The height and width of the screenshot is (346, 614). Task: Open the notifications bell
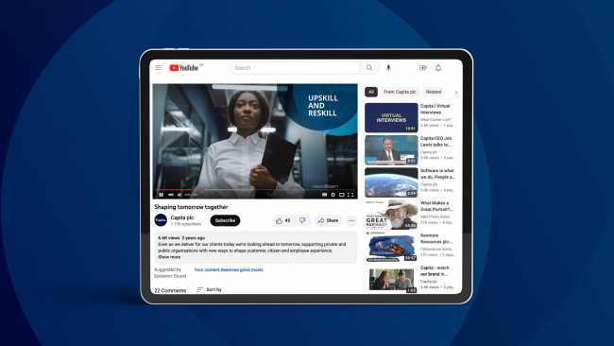click(438, 68)
